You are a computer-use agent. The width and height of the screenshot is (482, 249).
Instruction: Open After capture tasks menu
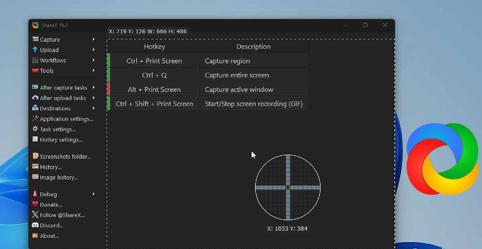point(64,88)
